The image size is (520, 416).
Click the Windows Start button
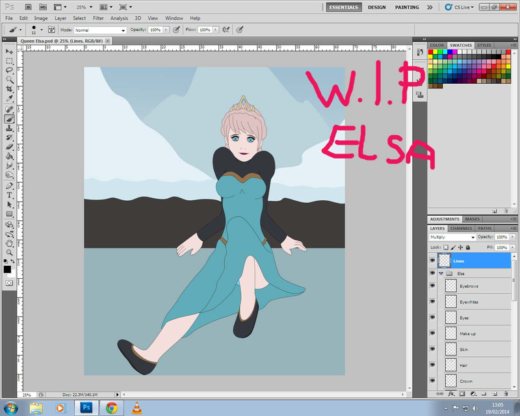pos(11,408)
